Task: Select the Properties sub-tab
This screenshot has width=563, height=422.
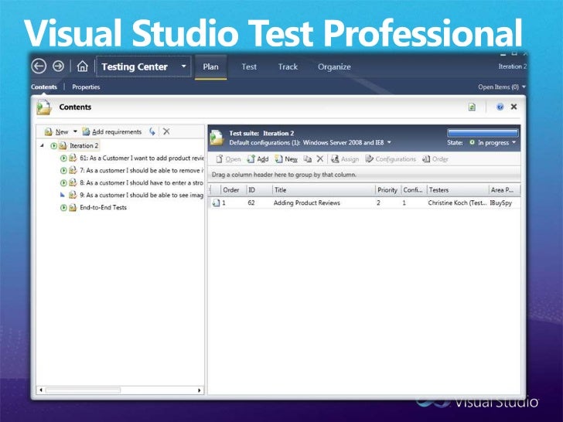Action: click(86, 87)
